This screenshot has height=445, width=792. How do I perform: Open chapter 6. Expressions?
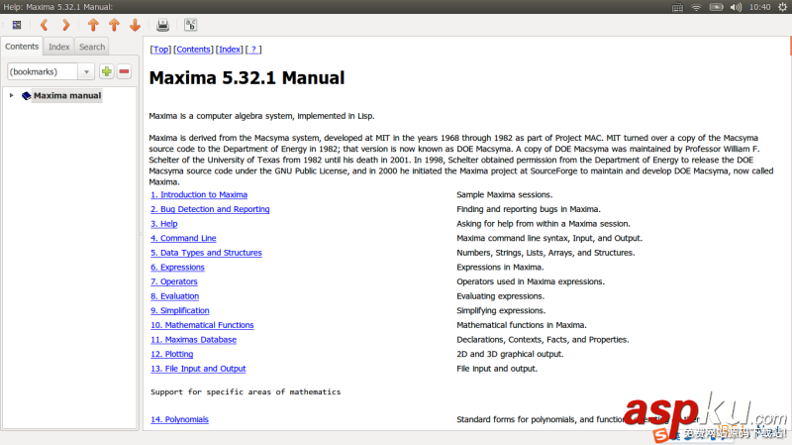pos(177,267)
